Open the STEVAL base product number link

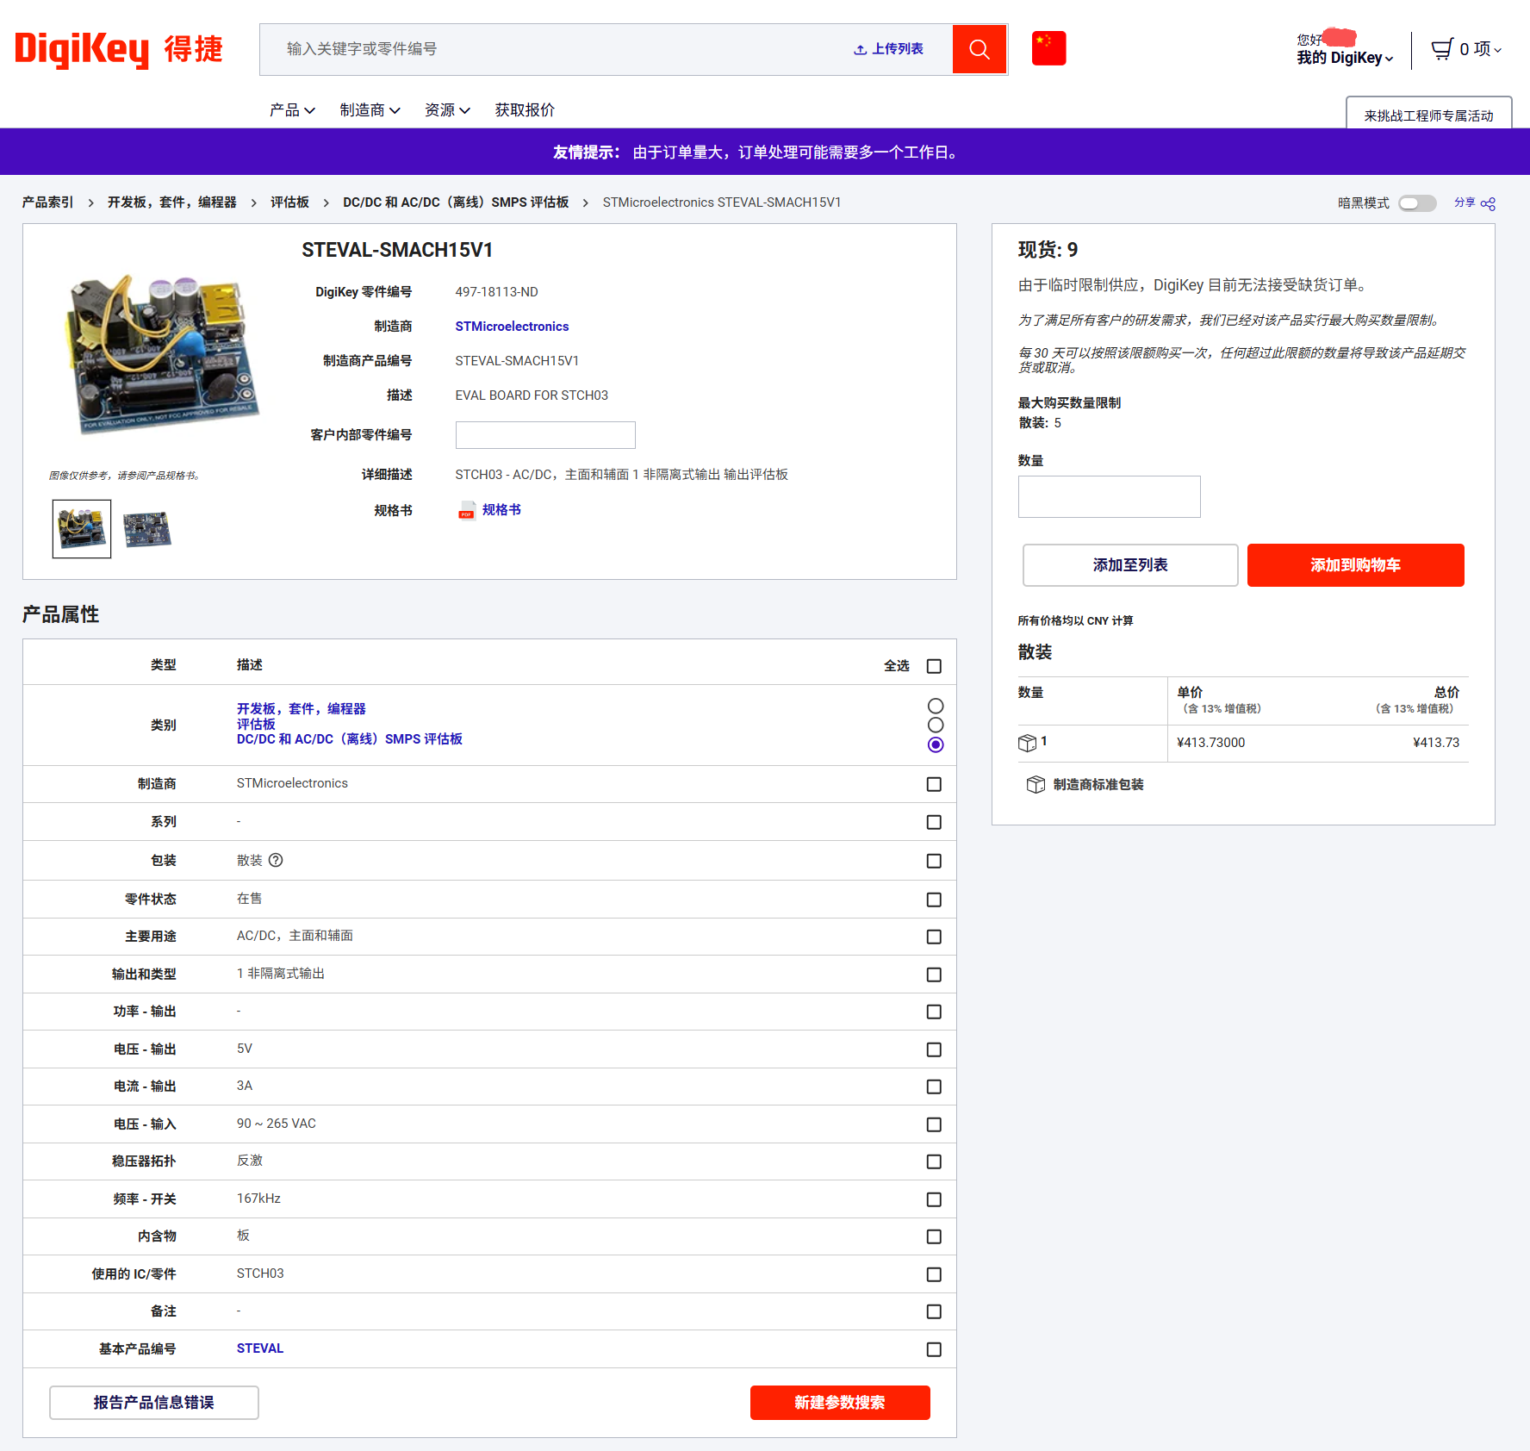point(260,1348)
